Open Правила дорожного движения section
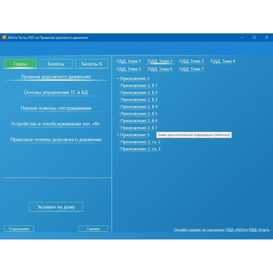This screenshot has width=273, height=273. coord(56,77)
